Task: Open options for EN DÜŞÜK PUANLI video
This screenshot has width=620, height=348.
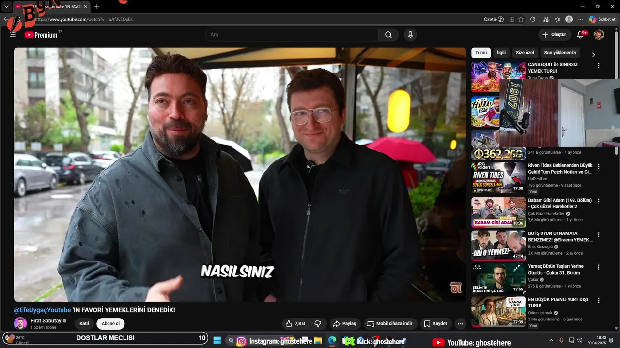Action: [599, 300]
